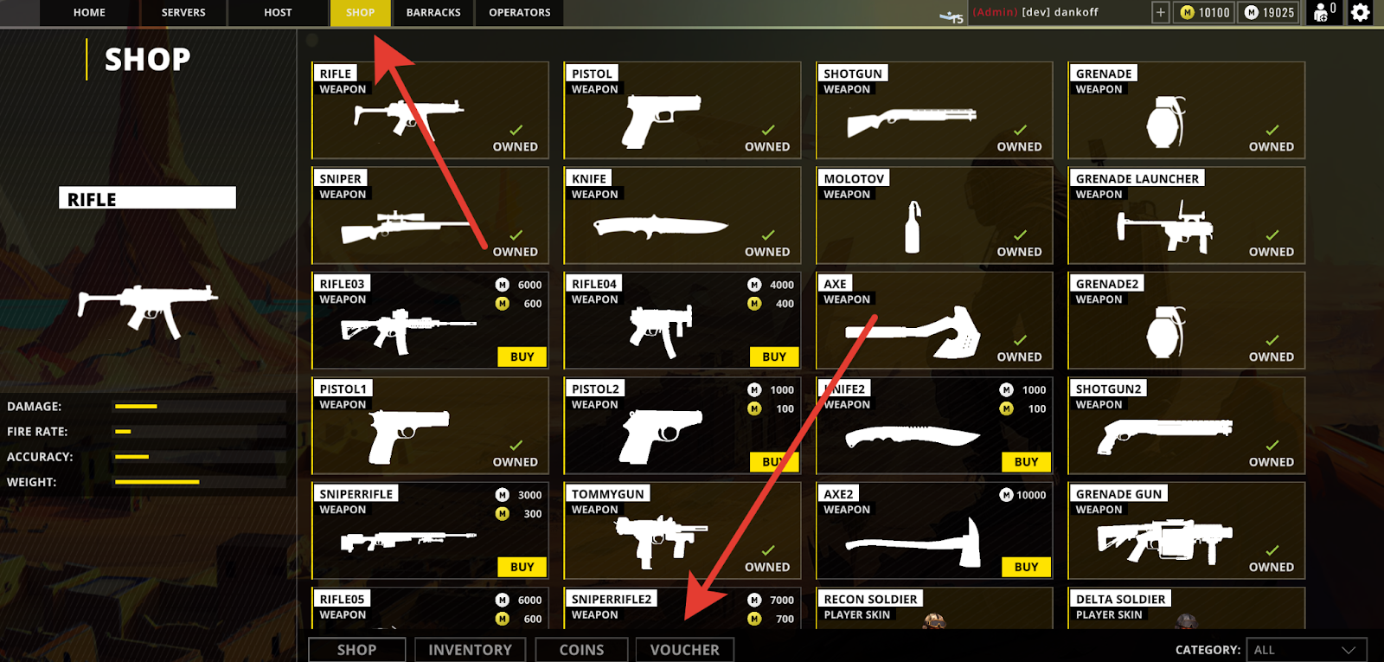Open the player profile icon

point(1323,12)
